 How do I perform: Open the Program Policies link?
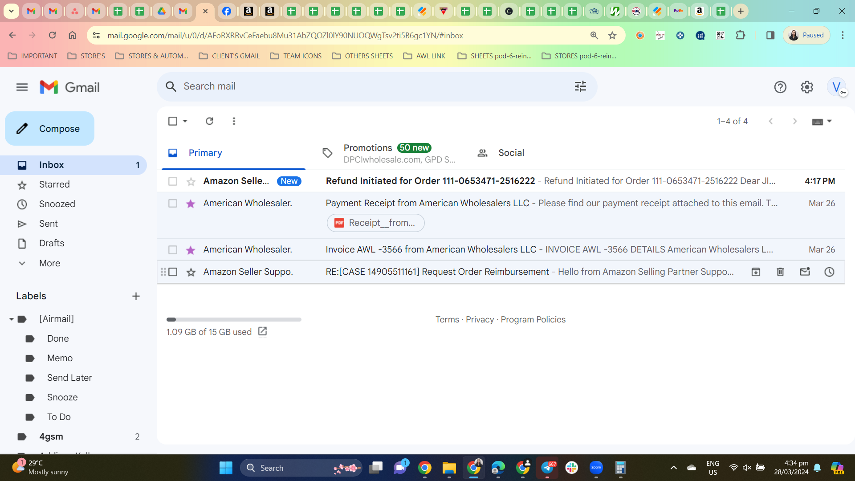533,320
